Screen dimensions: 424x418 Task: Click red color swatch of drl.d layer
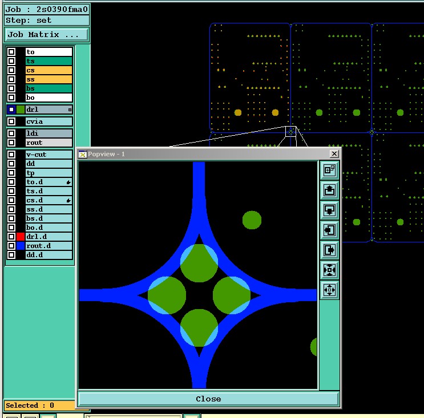[21, 237]
